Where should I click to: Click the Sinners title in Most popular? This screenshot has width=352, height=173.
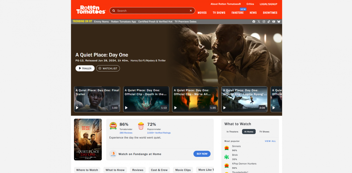tap(236, 146)
